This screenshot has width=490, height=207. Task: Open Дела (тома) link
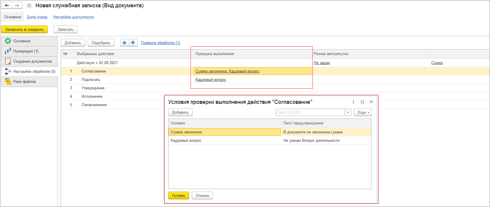point(37,17)
